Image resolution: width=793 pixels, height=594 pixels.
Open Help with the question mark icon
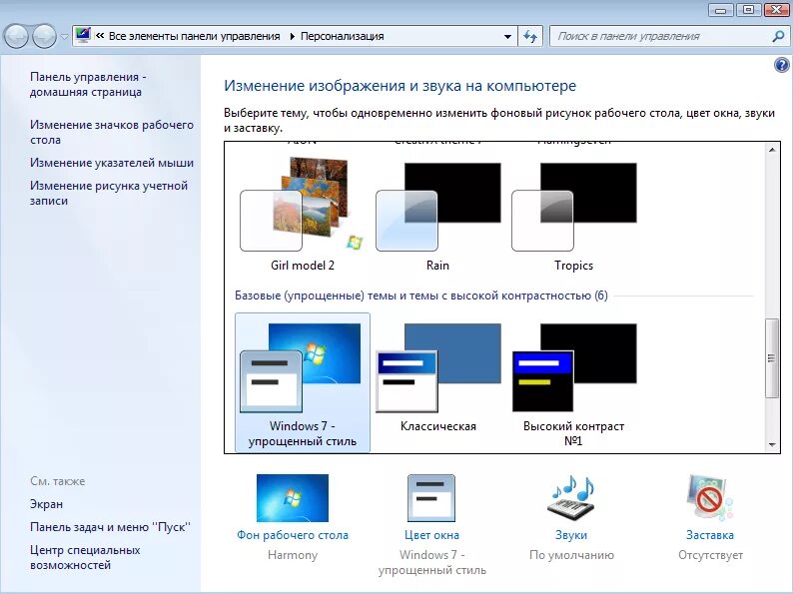pyautogui.click(x=781, y=65)
